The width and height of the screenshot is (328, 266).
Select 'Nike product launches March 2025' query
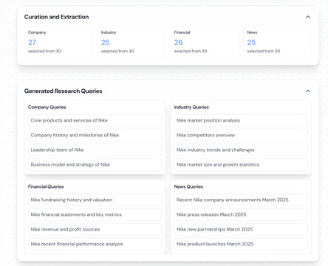pyautogui.click(x=241, y=244)
